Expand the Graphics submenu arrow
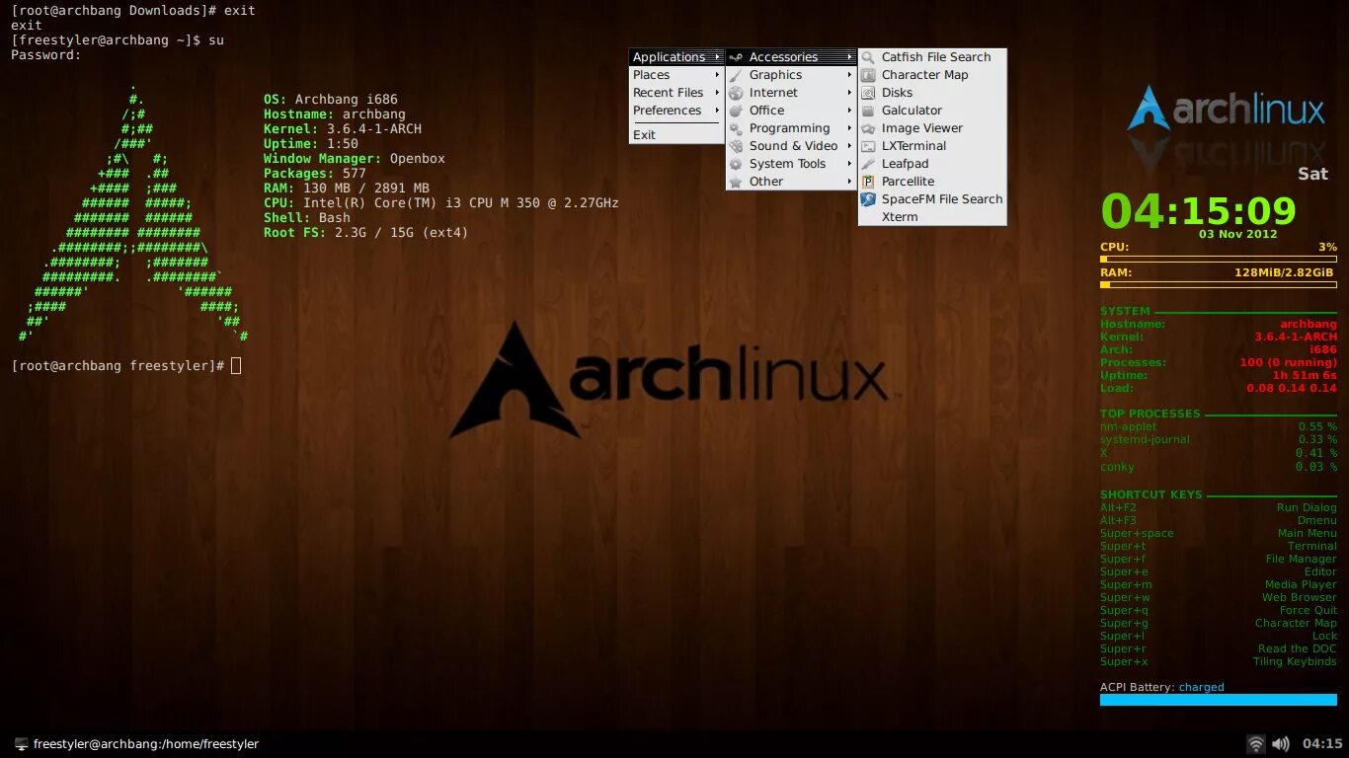1349x758 pixels. tap(849, 75)
